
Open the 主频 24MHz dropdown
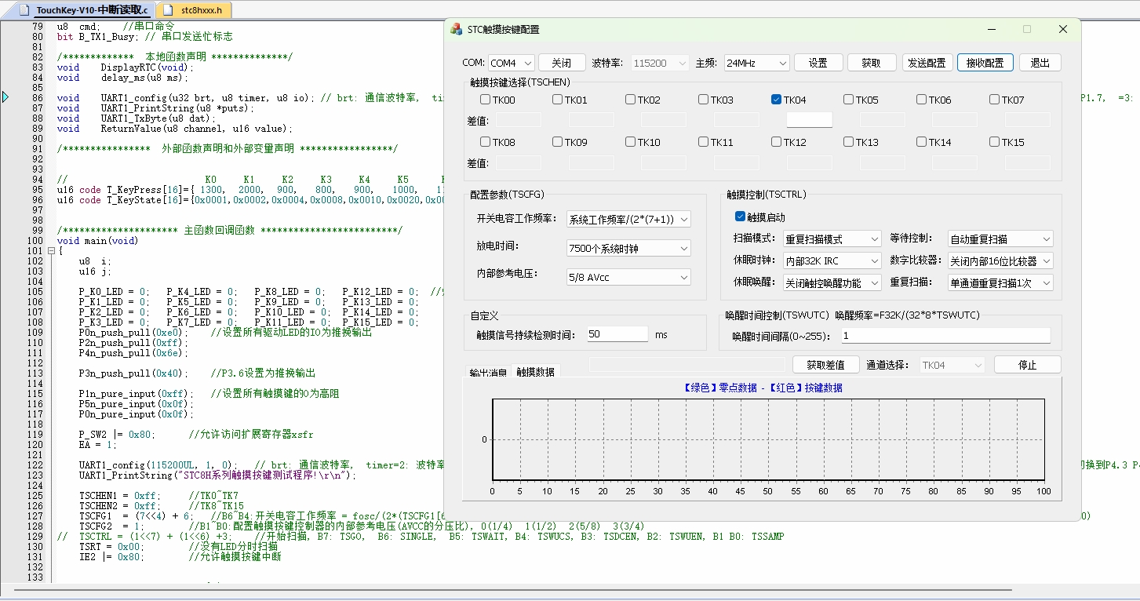pyautogui.click(x=756, y=63)
